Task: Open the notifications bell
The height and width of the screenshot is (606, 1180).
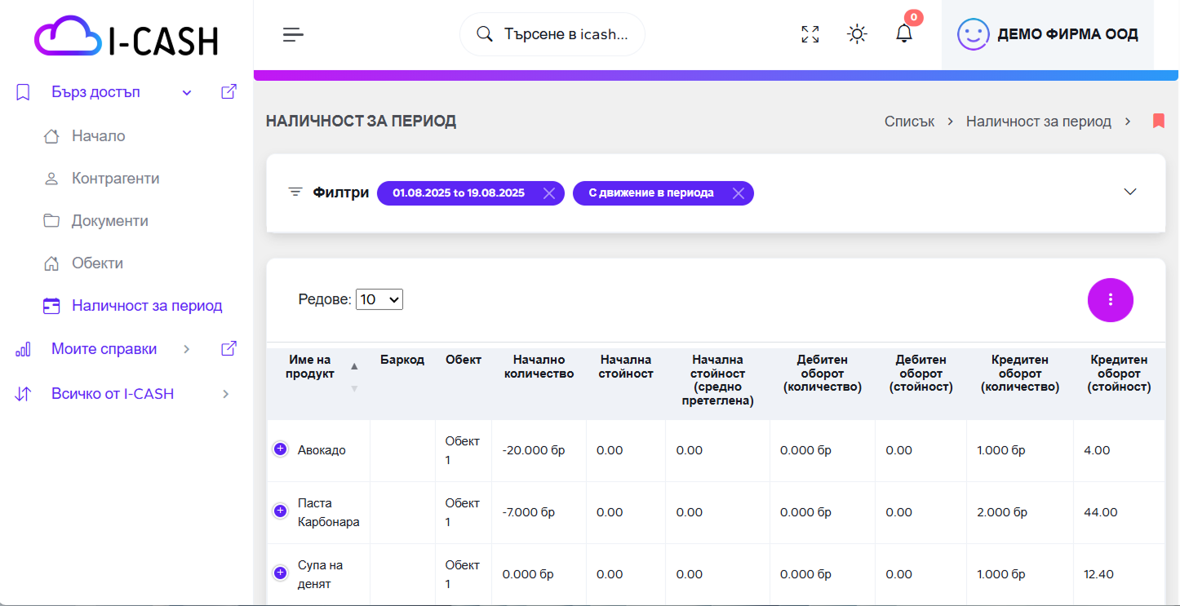Action: click(904, 34)
